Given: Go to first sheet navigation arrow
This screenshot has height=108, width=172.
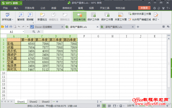Looking at the screenshot, I should [2, 101].
